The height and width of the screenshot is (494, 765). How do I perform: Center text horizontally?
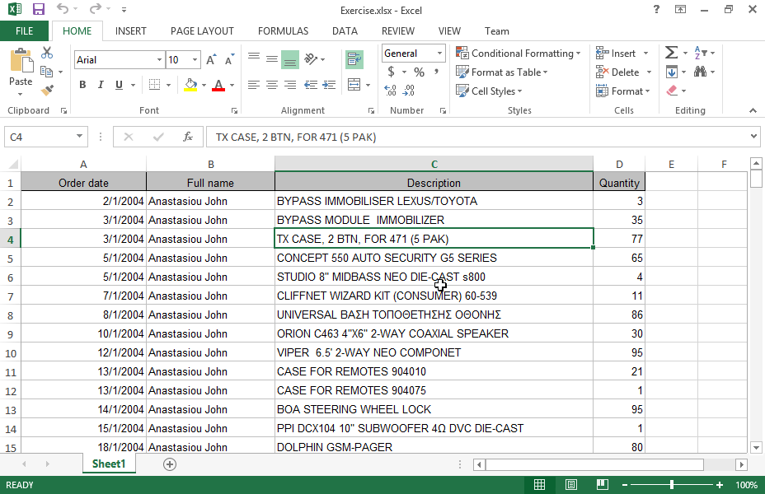coord(272,85)
